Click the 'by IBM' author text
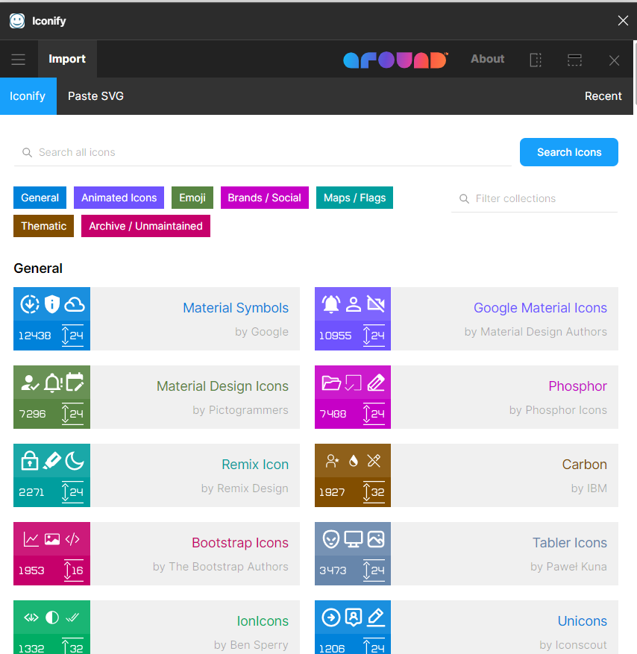This screenshot has width=637, height=654. click(x=589, y=488)
